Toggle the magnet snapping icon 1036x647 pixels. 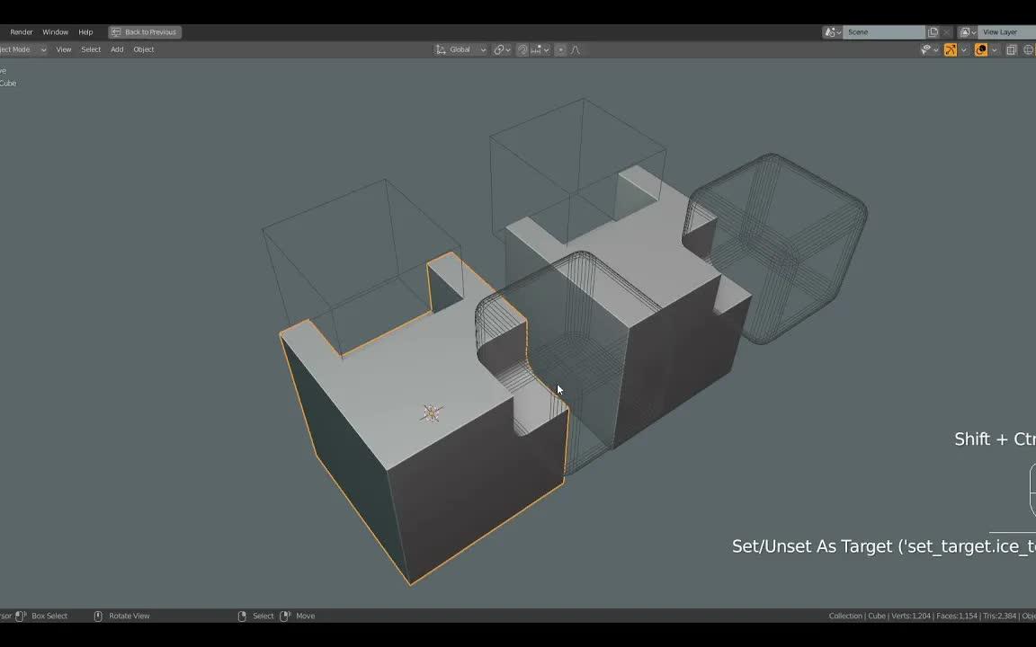(x=522, y=49)
